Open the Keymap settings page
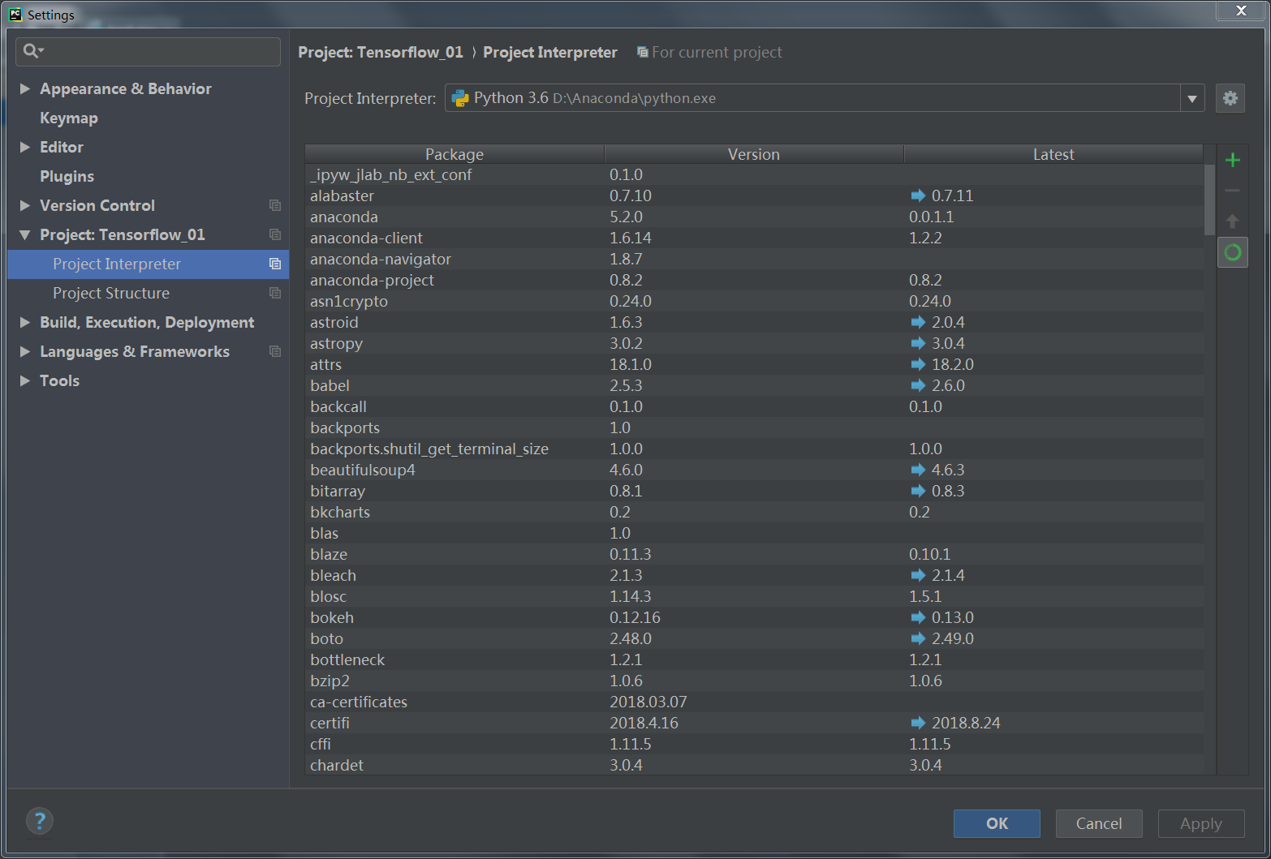 69,118
